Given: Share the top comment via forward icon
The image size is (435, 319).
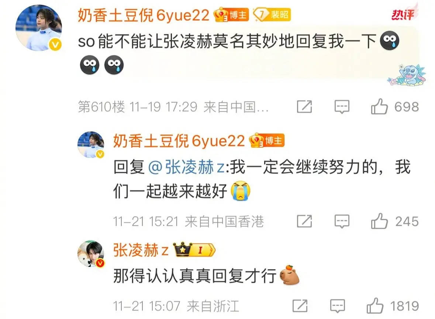Looking at the screenshot, I should (x=304, y=106).
